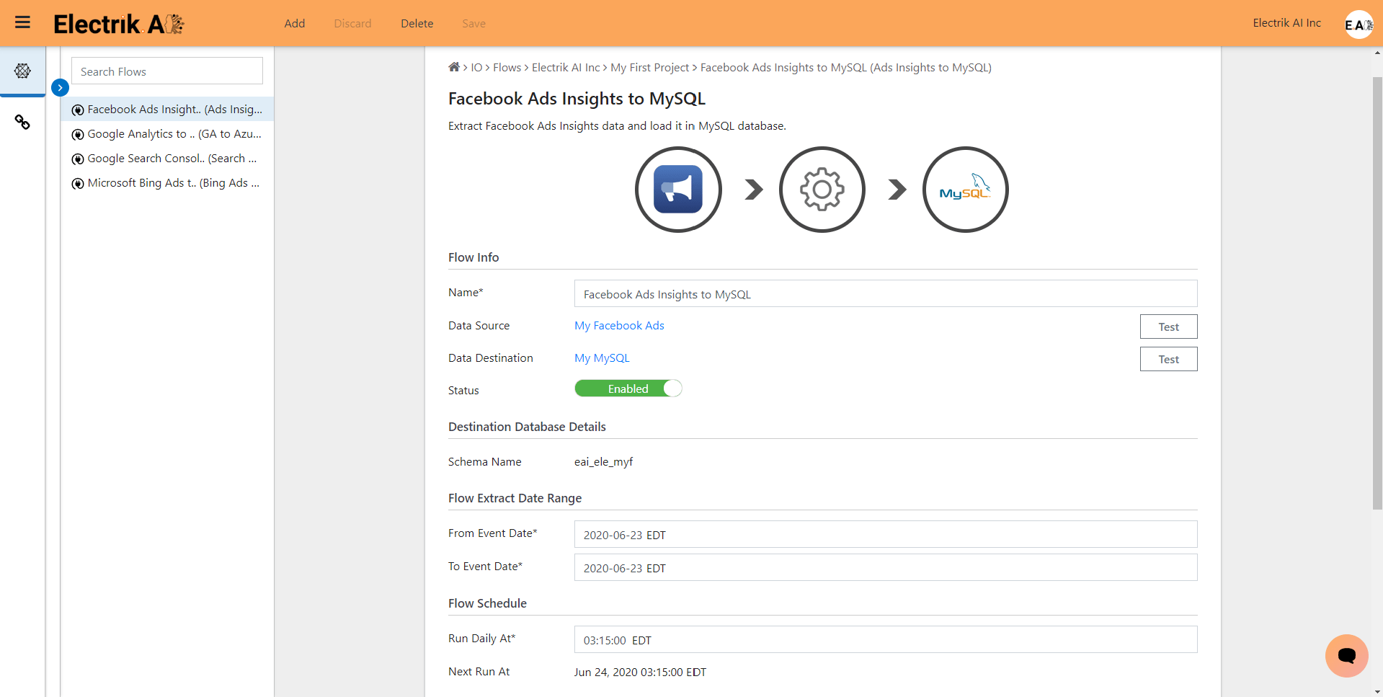
Task: Click the EA account avatar
Action: click(1358, 24)
